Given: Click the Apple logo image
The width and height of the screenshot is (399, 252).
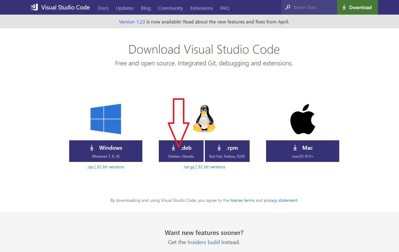Looking at the screenshot, I should click(x=302, y=119).
